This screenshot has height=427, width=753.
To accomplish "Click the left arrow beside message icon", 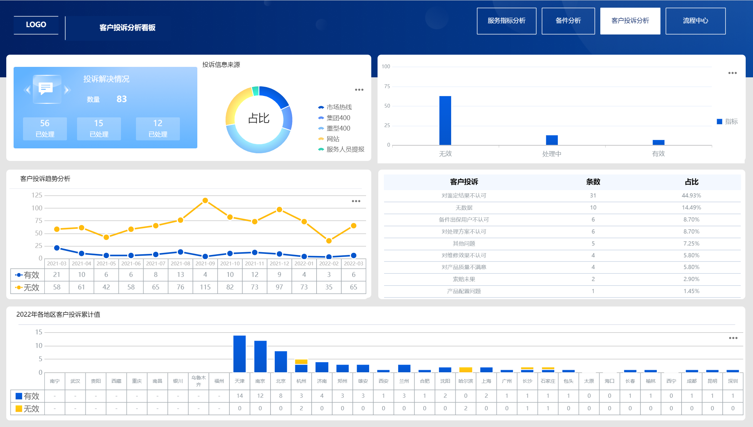I will 28,90.
